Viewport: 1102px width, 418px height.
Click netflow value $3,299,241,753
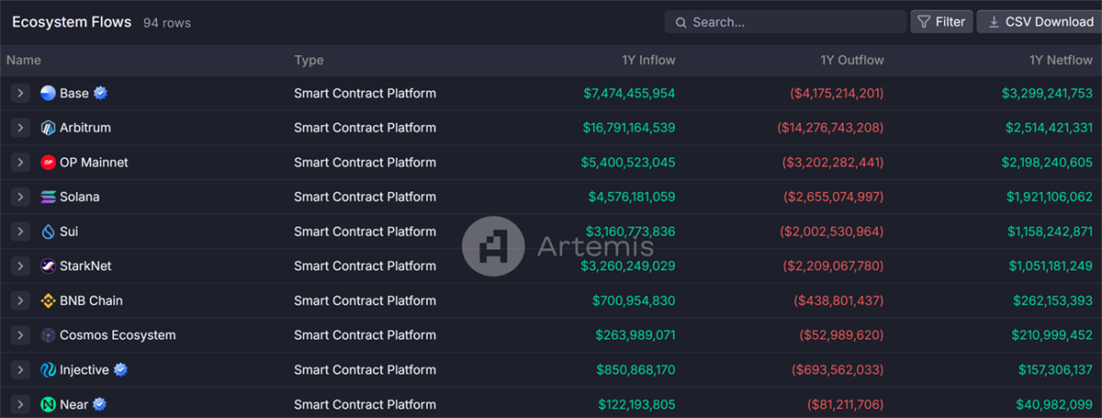coord(1048,93)
